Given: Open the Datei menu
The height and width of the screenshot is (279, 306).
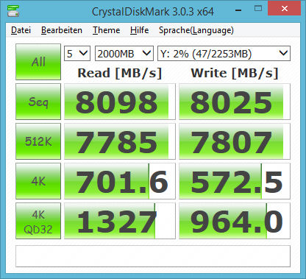Looking at the screenshot, I should [21, 30].
